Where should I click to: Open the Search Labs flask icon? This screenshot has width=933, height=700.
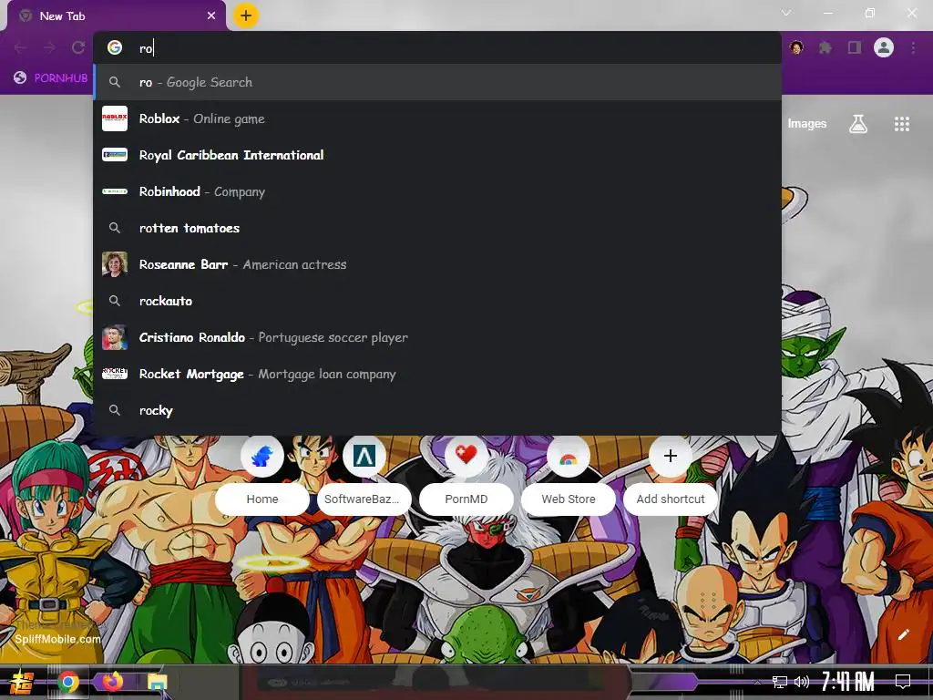(x=858, y=124)
